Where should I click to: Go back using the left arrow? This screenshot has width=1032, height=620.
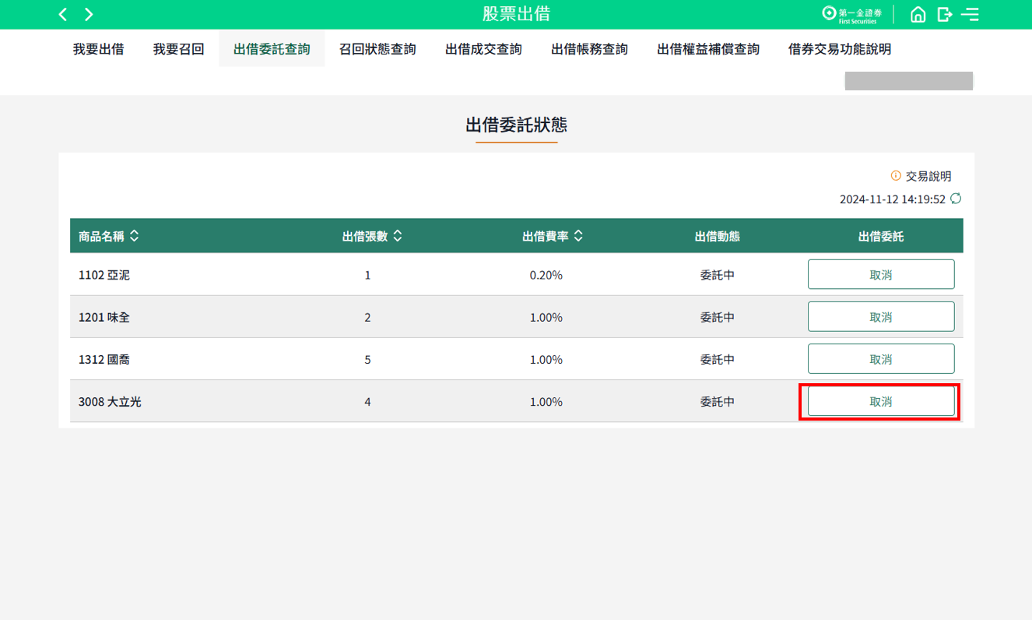tap(63, 14)
